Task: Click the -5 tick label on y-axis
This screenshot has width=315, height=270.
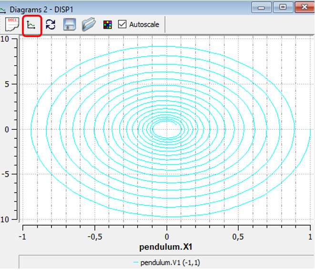Action: [x=5, y=174]
